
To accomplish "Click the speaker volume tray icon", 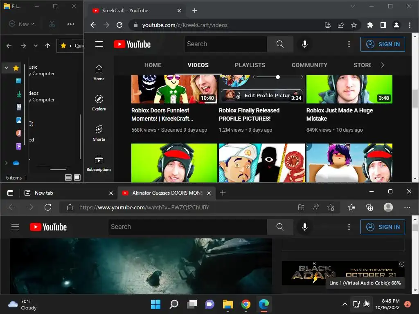I will (366, 304).
